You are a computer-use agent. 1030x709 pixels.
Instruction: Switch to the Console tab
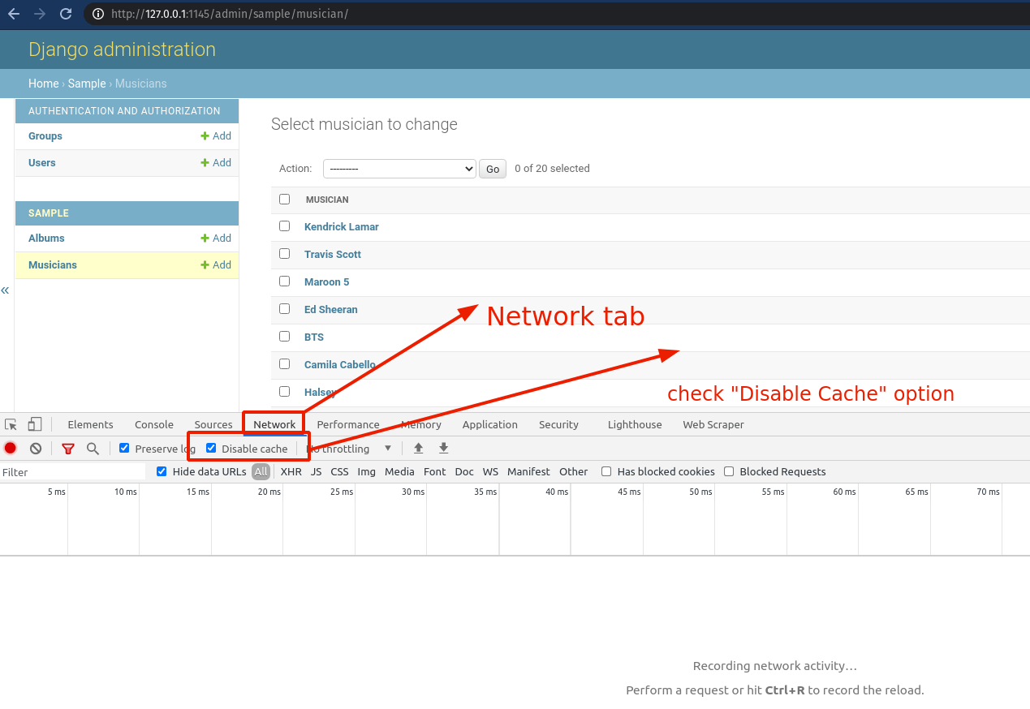pos(153,424)
